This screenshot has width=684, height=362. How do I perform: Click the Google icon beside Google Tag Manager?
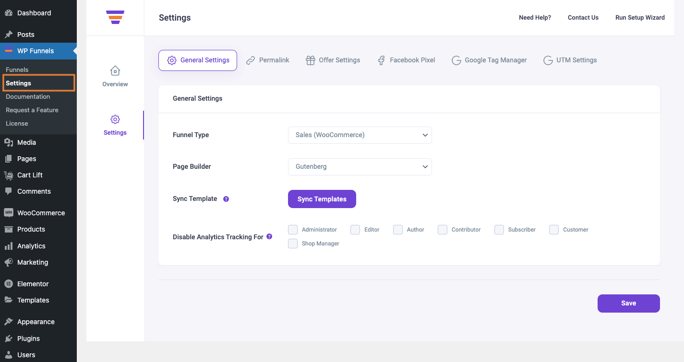[x=456, y=60]
